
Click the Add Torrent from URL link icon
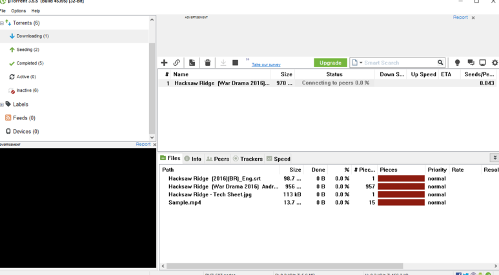tap(177, 63)
